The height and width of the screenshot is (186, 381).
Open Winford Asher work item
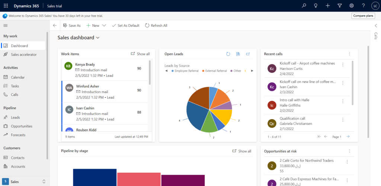tap(105, 92)
